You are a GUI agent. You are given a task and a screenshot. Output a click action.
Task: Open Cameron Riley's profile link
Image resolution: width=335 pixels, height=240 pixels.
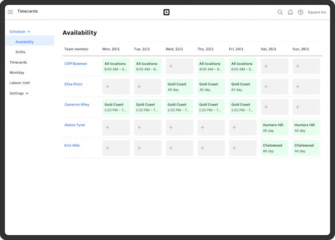pos(76,104)
